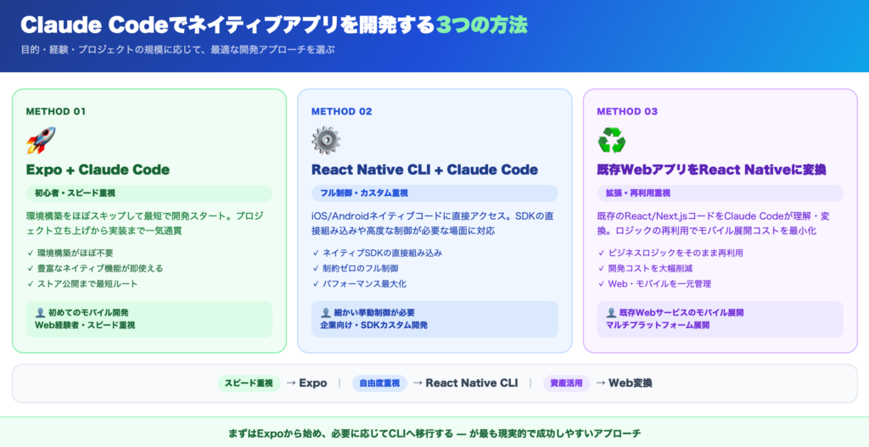Click the bottom banner starting with まずはExpoから始め
Viewport: 869px width, 447px height.
tap(434, 433)
